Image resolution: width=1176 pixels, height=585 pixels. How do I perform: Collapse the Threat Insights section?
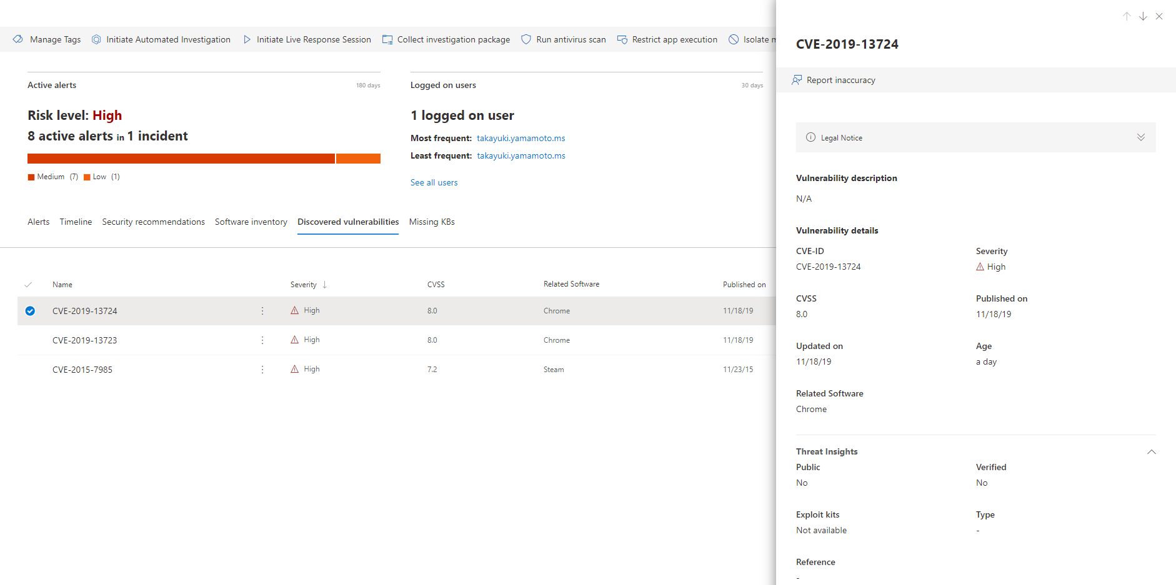pyautogui.click(x=1151, y=451)
